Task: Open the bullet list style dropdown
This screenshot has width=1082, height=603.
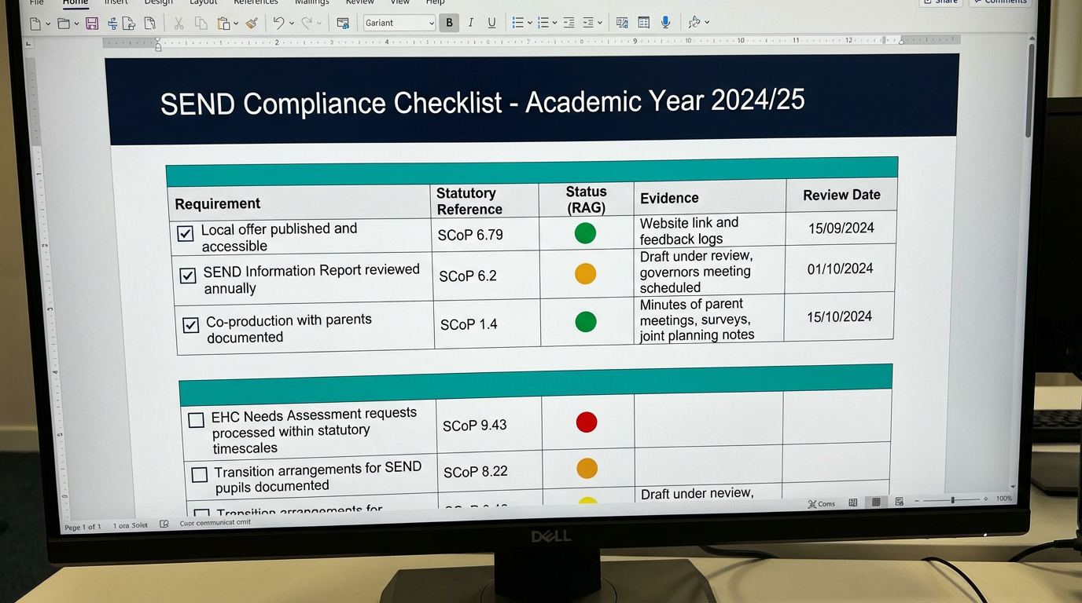Action: pyautogui.click(x=528, y=23)
